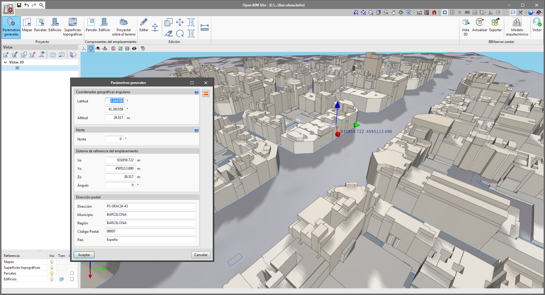Select the 3D view in Vistas tree
The width and height of the screenshot is (545, 295).
point(17,68)
